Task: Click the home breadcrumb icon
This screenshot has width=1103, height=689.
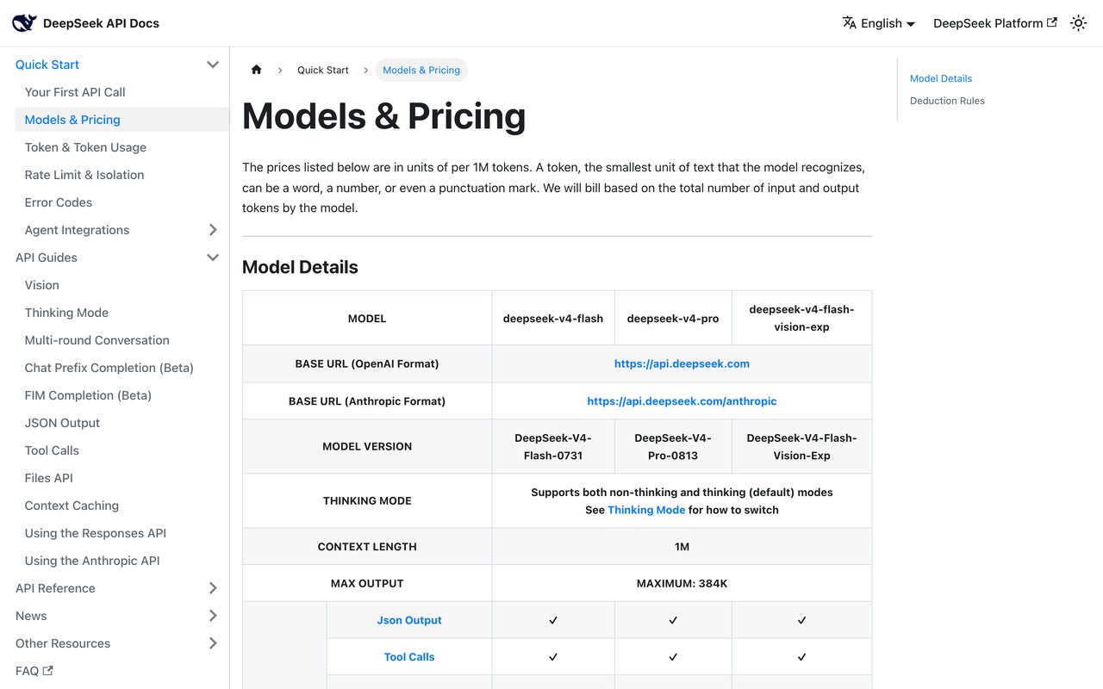Action: [256, 70]
